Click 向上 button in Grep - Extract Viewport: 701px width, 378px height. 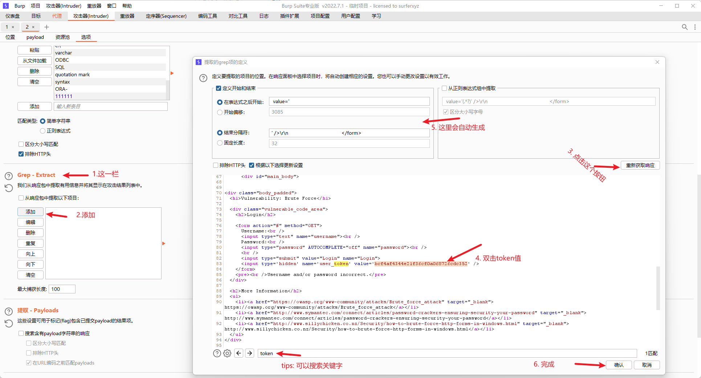point(30,254)
